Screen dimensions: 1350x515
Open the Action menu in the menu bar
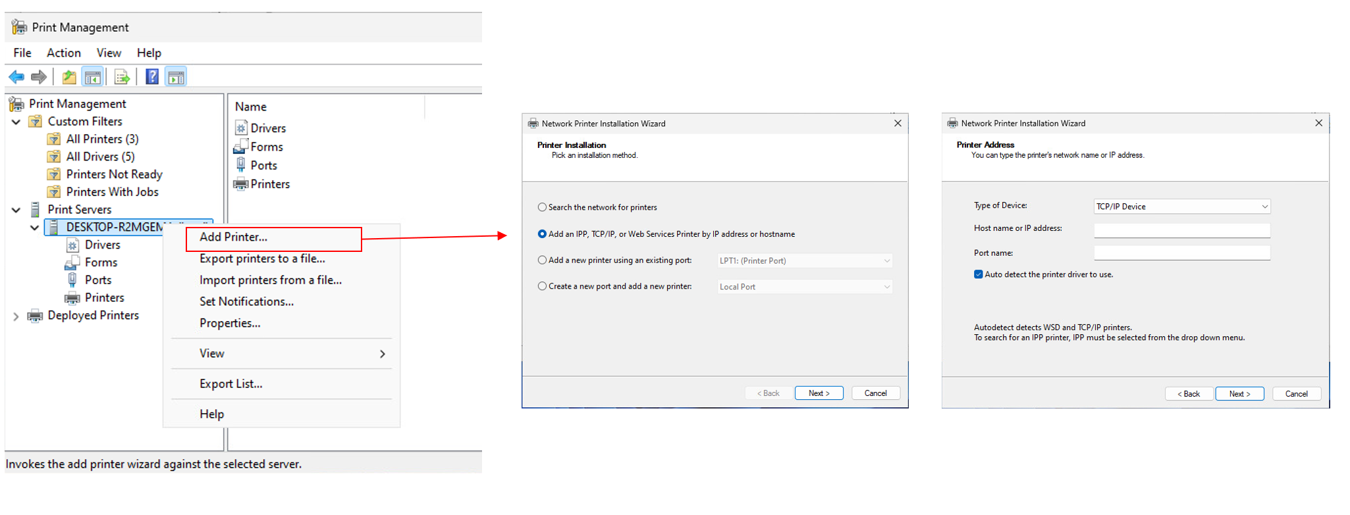tap(63, 53)
